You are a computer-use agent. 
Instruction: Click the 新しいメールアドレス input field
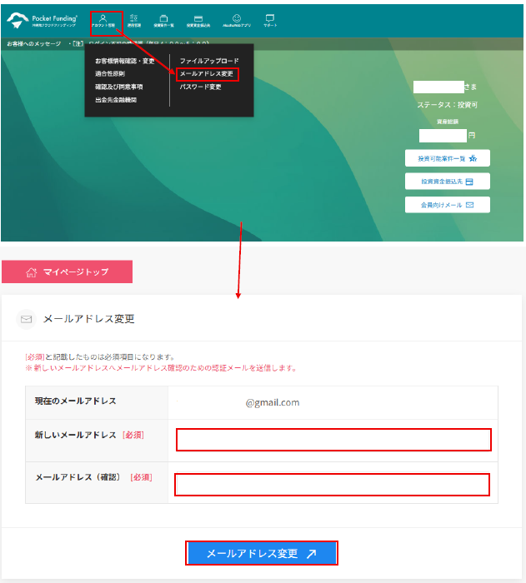pos(333,440)
